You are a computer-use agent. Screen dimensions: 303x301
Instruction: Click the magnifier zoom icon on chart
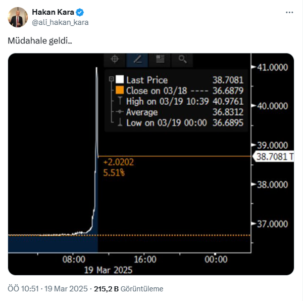click(182, 59)
